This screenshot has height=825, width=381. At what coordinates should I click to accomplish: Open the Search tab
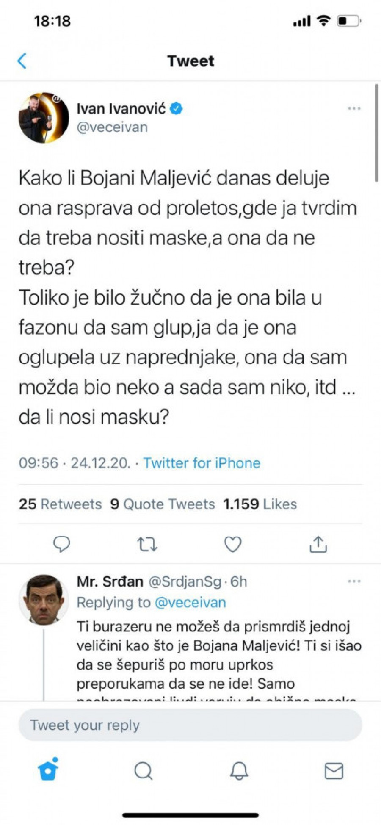pyautogui.click(x=144, y=771)
